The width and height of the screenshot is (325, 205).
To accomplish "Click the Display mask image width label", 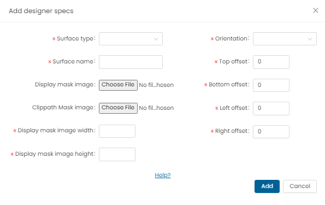I will click(x=56, y=131).
